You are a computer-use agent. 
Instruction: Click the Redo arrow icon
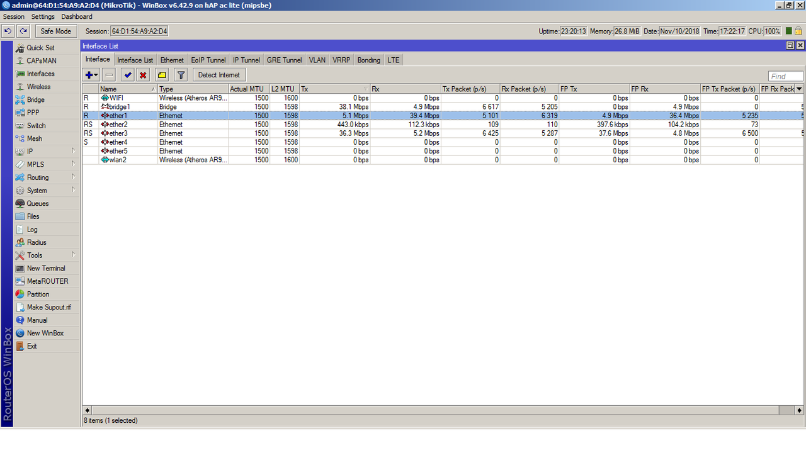23,31
